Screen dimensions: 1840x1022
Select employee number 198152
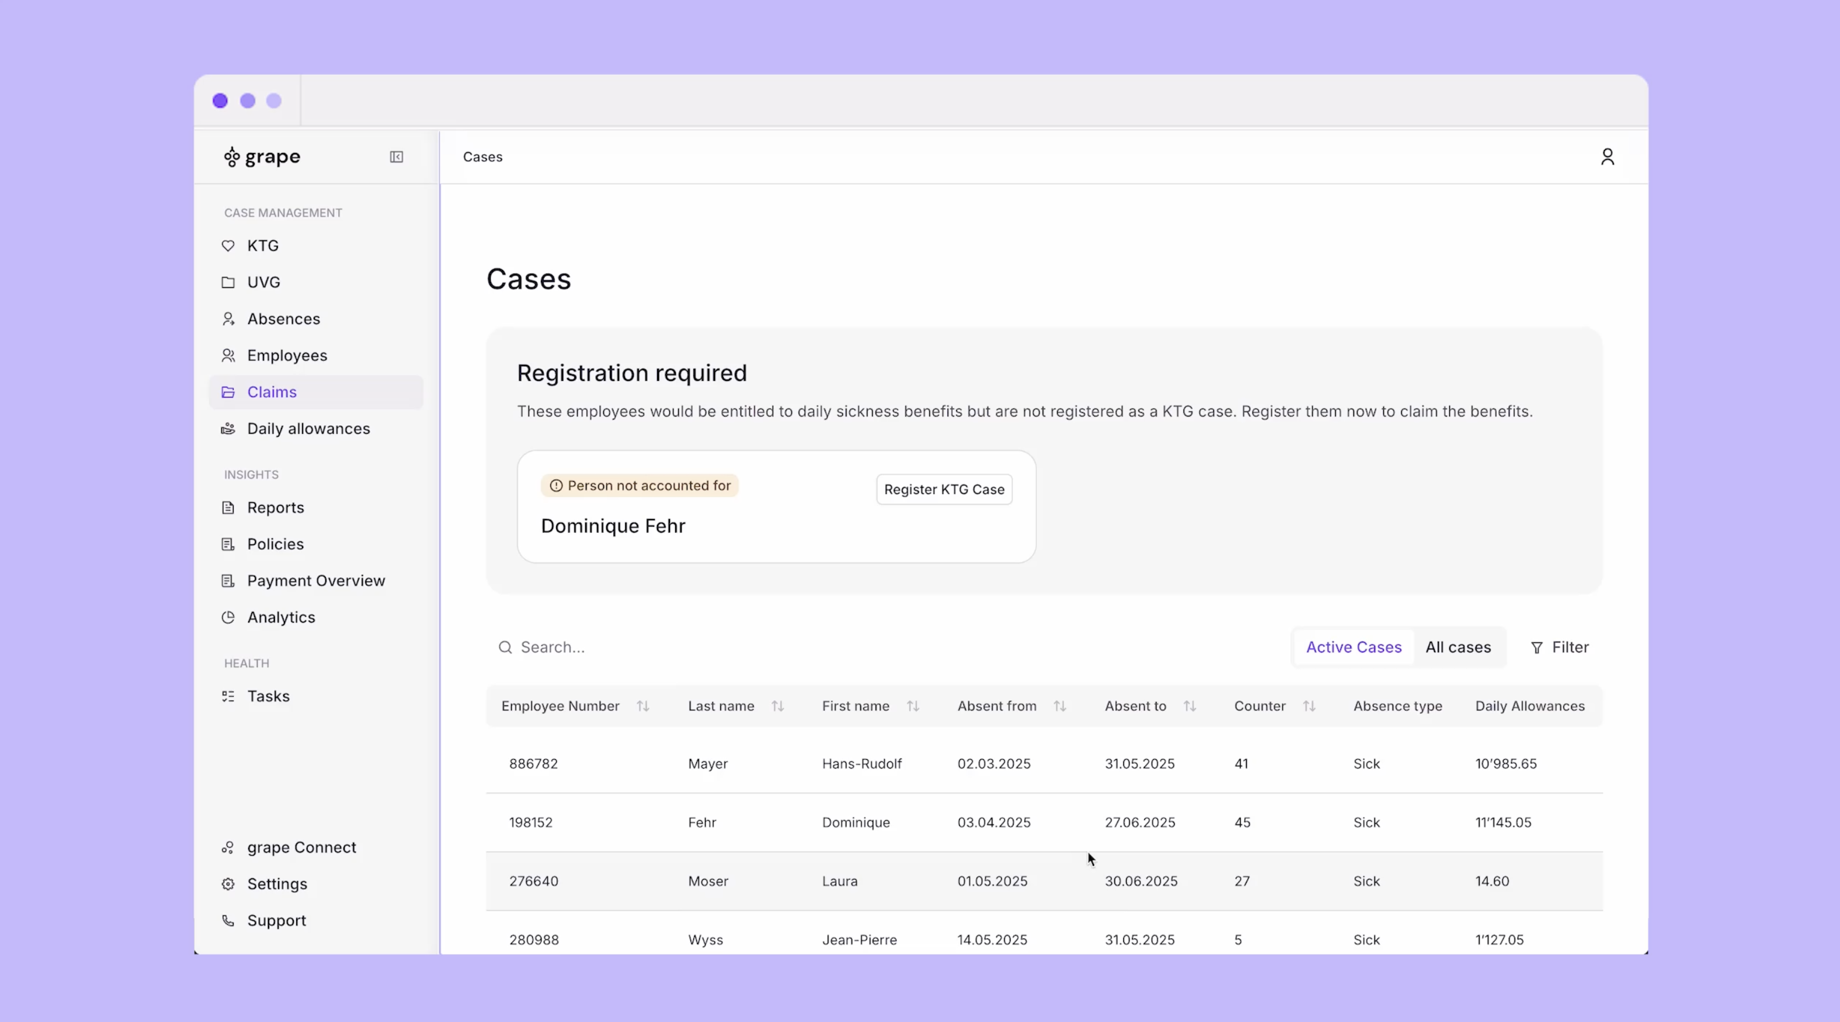pos(531,823)
